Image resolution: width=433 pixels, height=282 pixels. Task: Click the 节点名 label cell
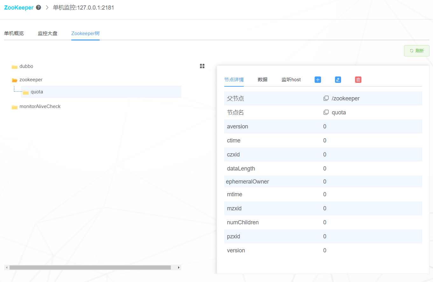235,112
